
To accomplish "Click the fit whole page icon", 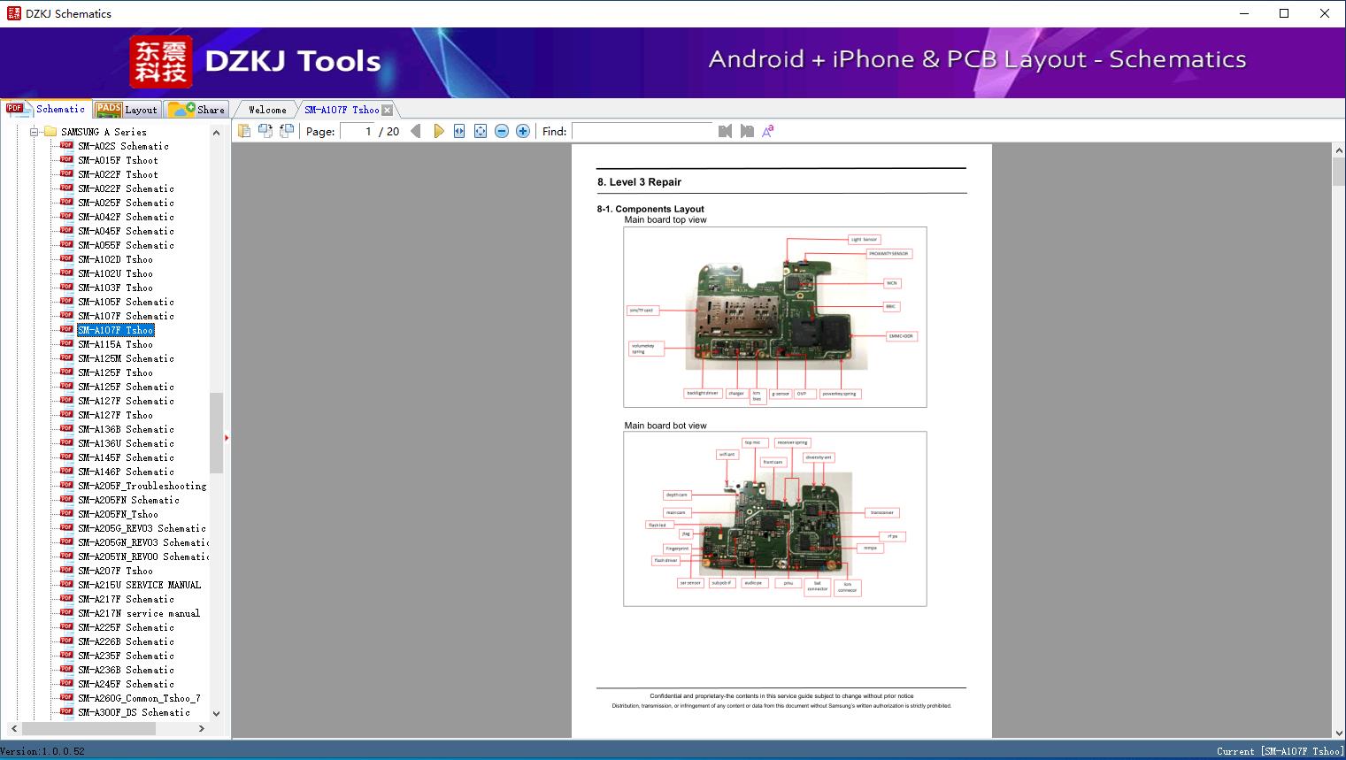I will 481,131.
